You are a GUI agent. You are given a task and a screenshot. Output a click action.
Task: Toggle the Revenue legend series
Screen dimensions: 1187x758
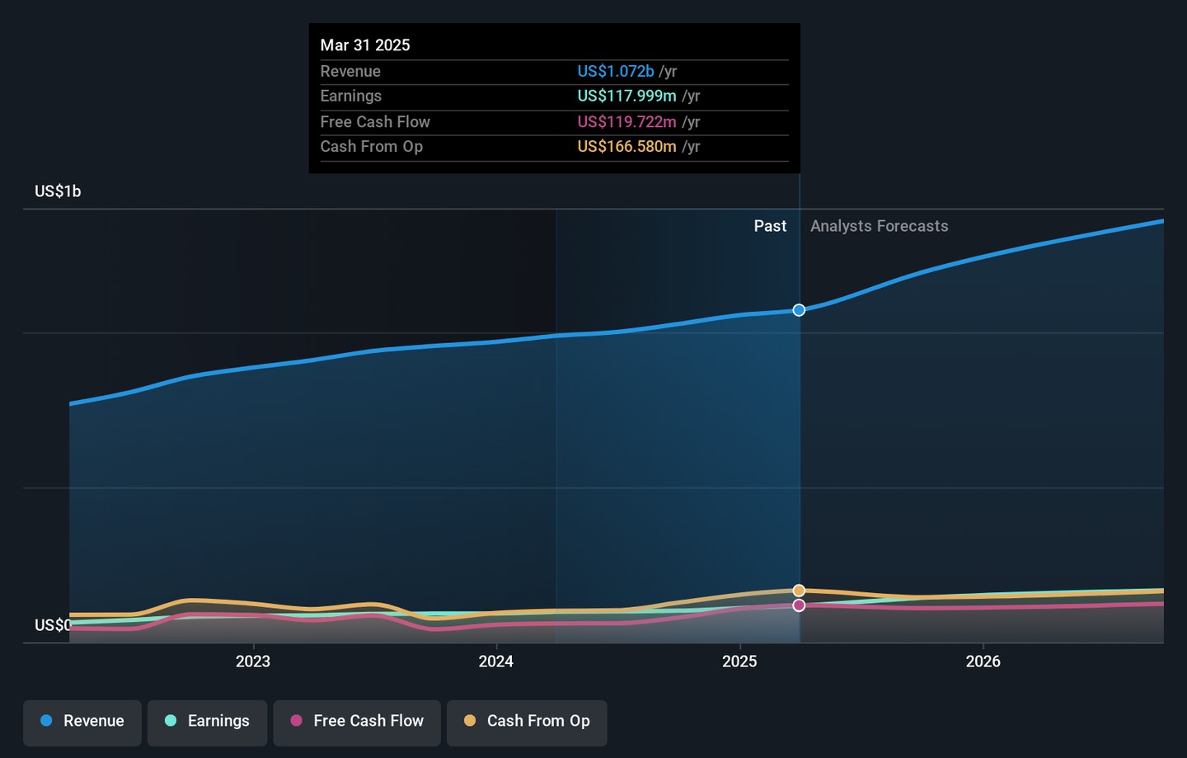(x=82, y=721)
